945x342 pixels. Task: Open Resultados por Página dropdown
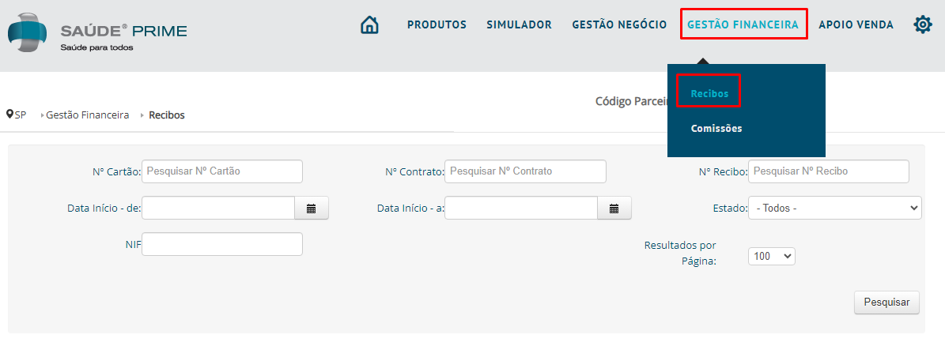click(772, 256)
